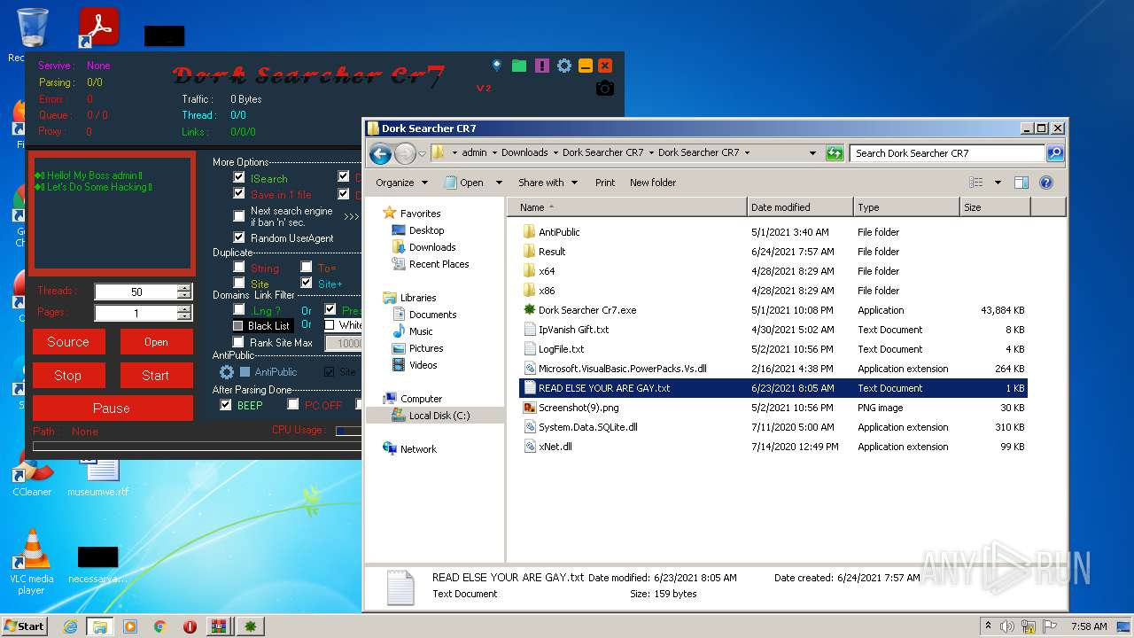Toggle Random UserAgent checkbox
The width and height of the screenshot is (1134, 638).
click(238, 237)
